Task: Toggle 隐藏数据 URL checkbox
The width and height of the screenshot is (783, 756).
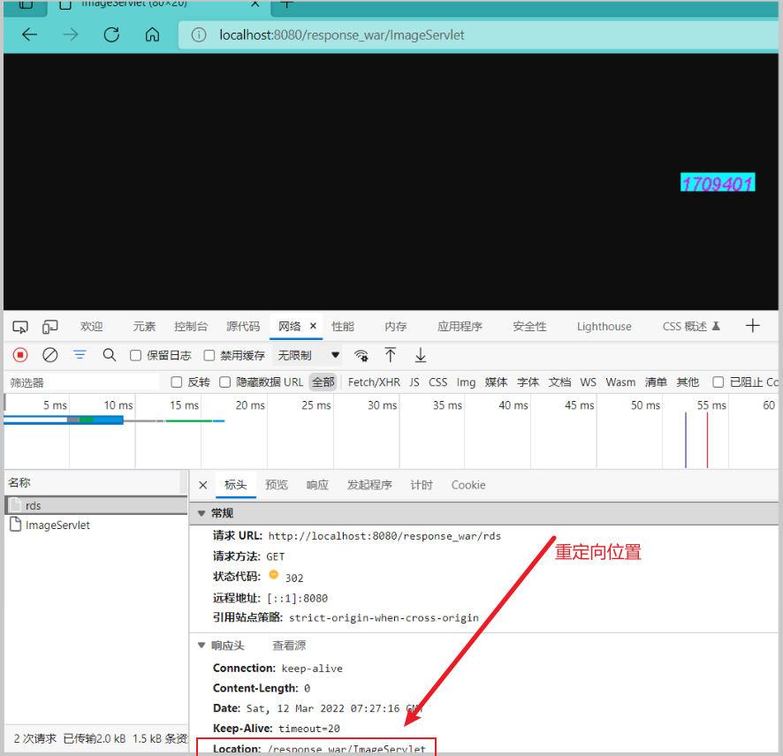Action: pos(225,382)
